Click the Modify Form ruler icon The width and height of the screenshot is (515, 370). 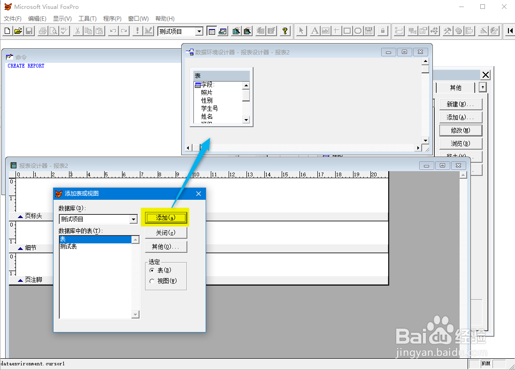pos(148,31)
